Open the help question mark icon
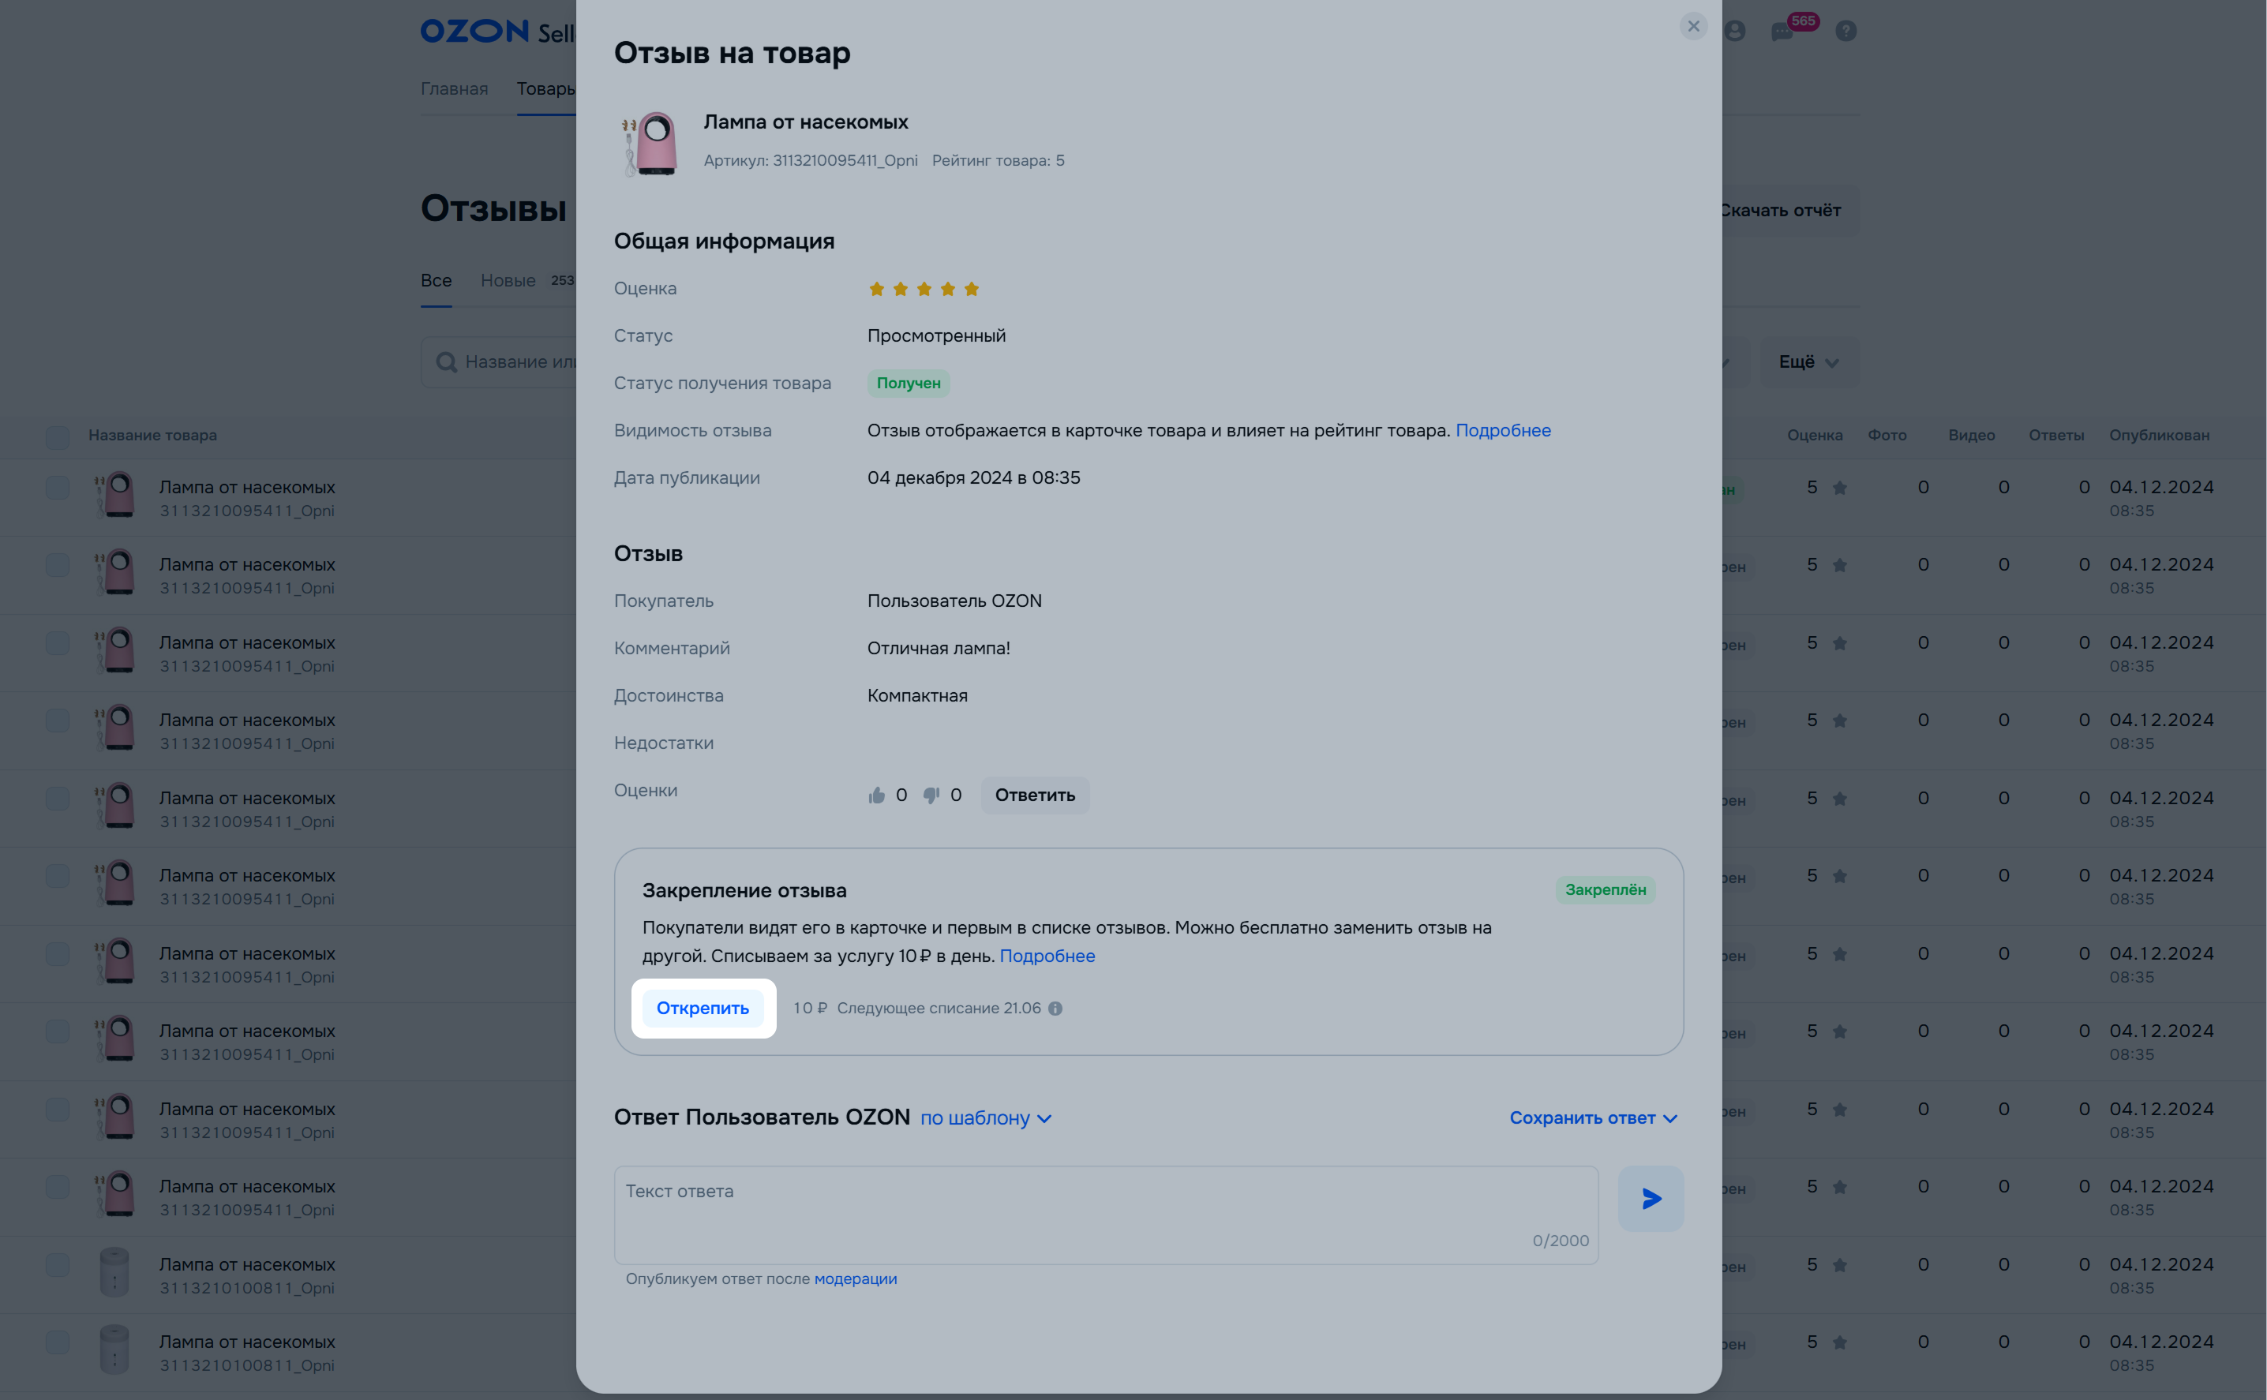The width and height of the screenshot is (2267, 1400). coord(1845,31)
